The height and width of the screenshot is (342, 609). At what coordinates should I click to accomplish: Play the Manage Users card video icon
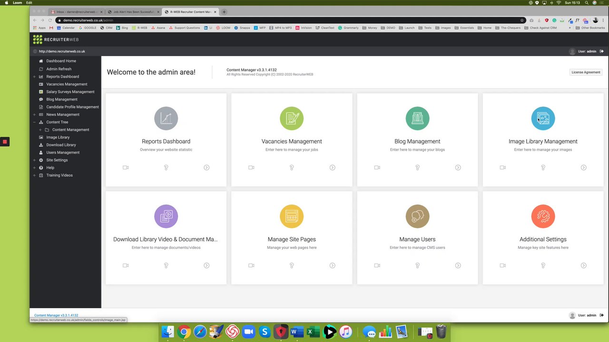377,265
